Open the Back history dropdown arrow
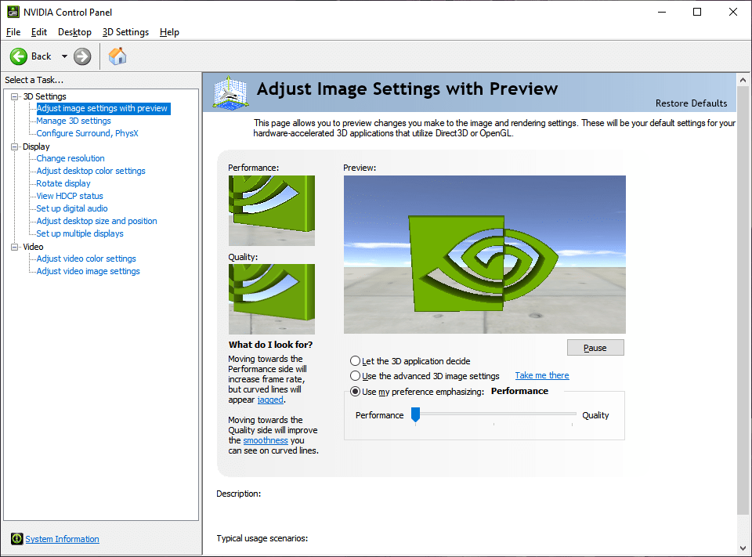This screenshot has width=752, height=557. (x=64, y=56)
